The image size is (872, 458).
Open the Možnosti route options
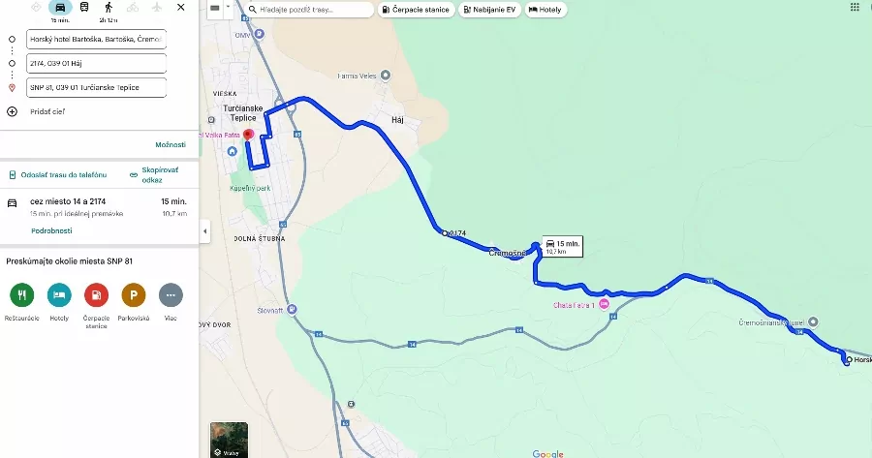[171, 144]
